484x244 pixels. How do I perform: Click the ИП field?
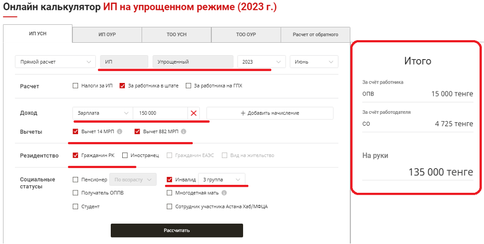pyautogui.click(x=125, y=62)
